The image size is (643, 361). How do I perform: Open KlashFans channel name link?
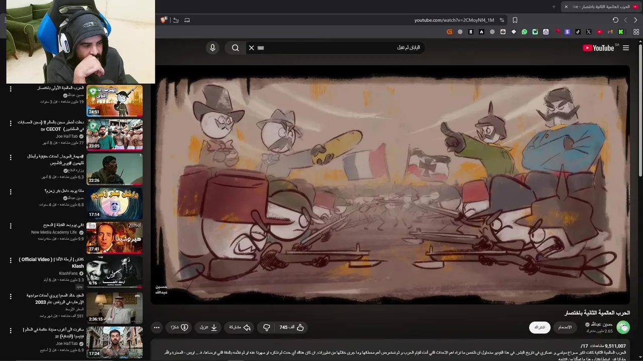[x=68, y=273]
